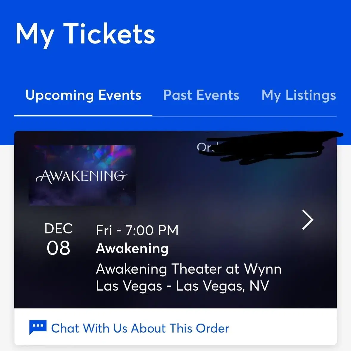The image size is (351, 351).
Task: Open the right chevron arrow on Awakening card
Action: click(x=308, y=220)
